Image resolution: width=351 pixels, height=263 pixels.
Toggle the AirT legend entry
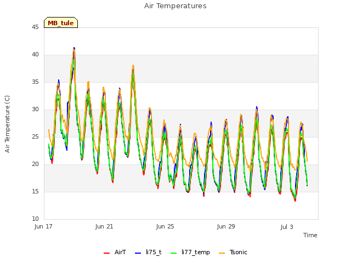(x=115, y=253)
